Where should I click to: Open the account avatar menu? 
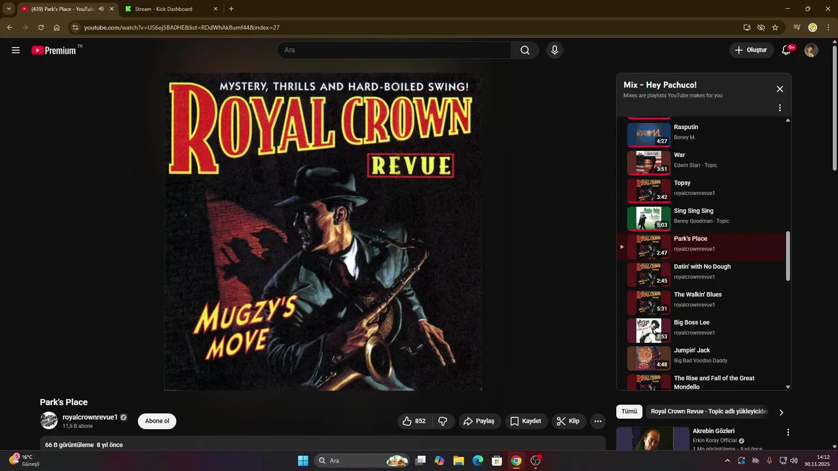click(811, 50)
